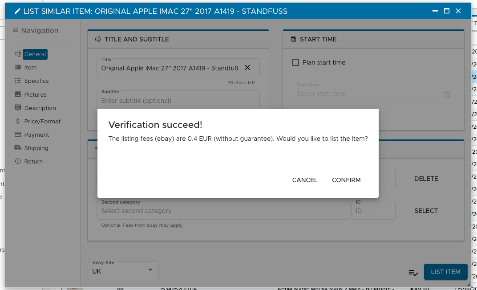This screenshot has height=290, width=477.
Task: Open the ebay-Site UK dropdown
Action: (123, 271)
